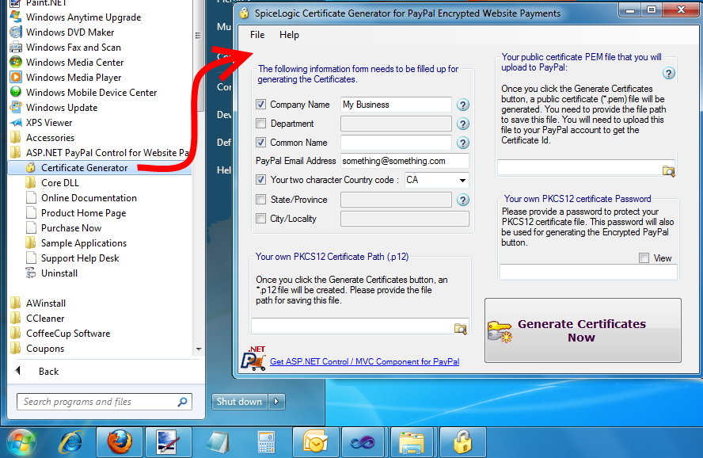Browse for PEM file save path

pyautogui.click(x=668, y=171)
